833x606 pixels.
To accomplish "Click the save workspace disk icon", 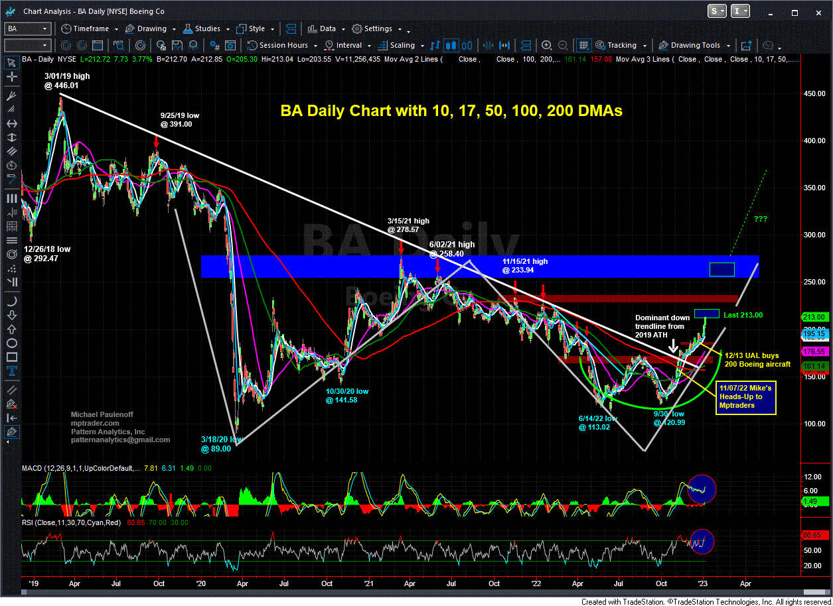I will tap(177, 45).
